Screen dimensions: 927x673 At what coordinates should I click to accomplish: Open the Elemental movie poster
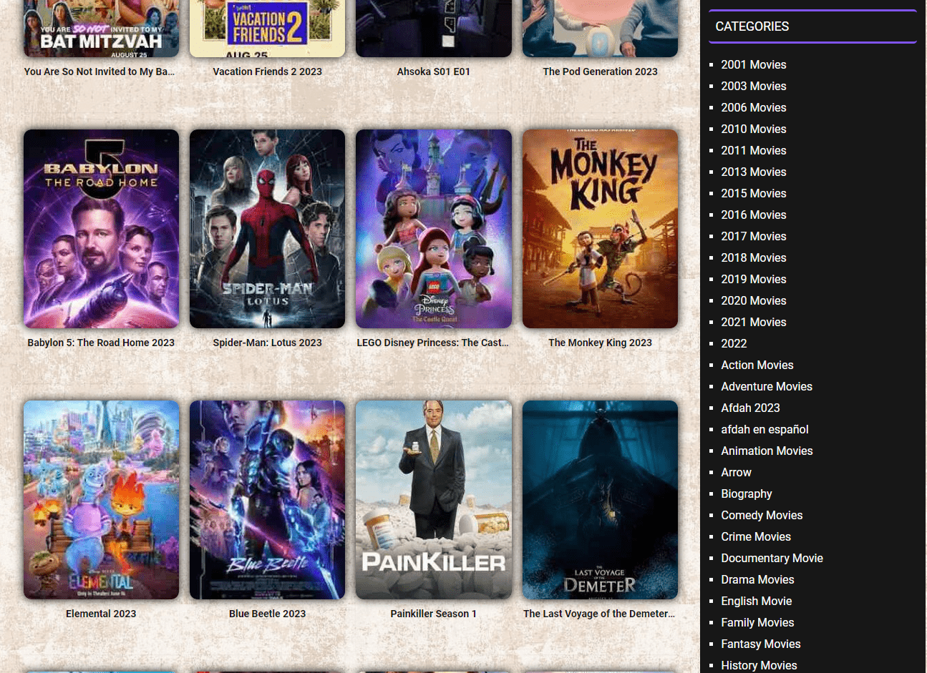pyautogui.click(x=101, y=500)
